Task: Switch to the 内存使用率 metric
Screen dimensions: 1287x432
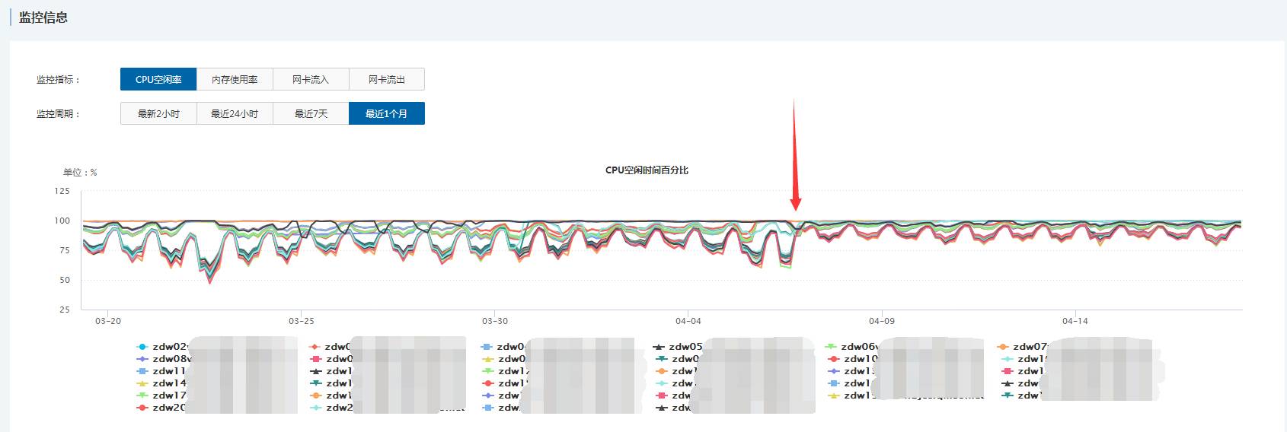Action: [x=235, y=79]
